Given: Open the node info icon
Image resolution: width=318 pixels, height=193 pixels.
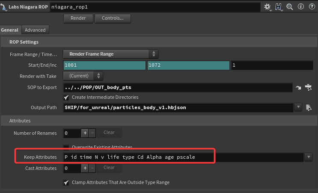Looking at the screenshot, I should click(300, 7).
